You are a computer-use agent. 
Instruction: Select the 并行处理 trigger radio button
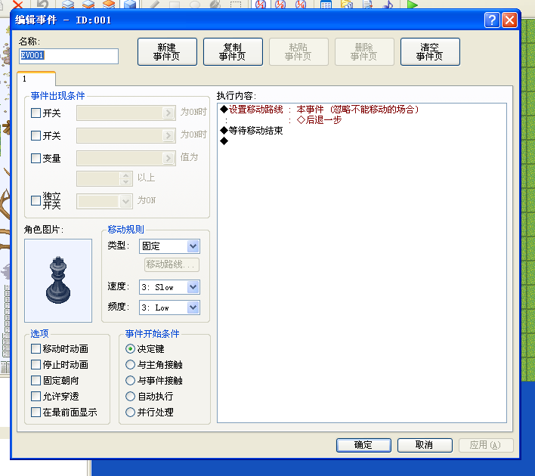click(x=130, y=412)
